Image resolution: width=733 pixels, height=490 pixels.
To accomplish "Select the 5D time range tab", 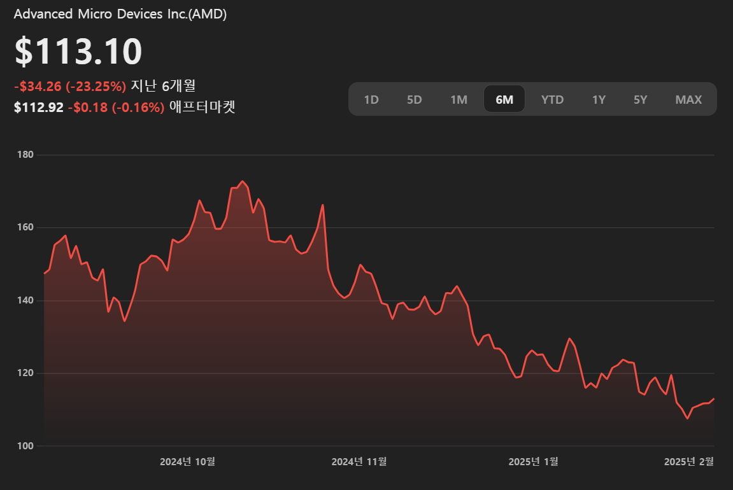I will 414,99.
